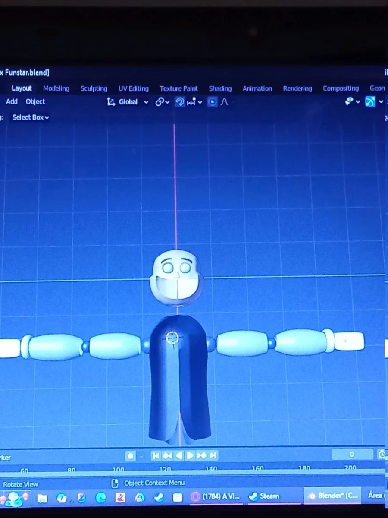Open the Sculpting workspace tab
Viewport: 388px width, 518px height.
(94, 88)
